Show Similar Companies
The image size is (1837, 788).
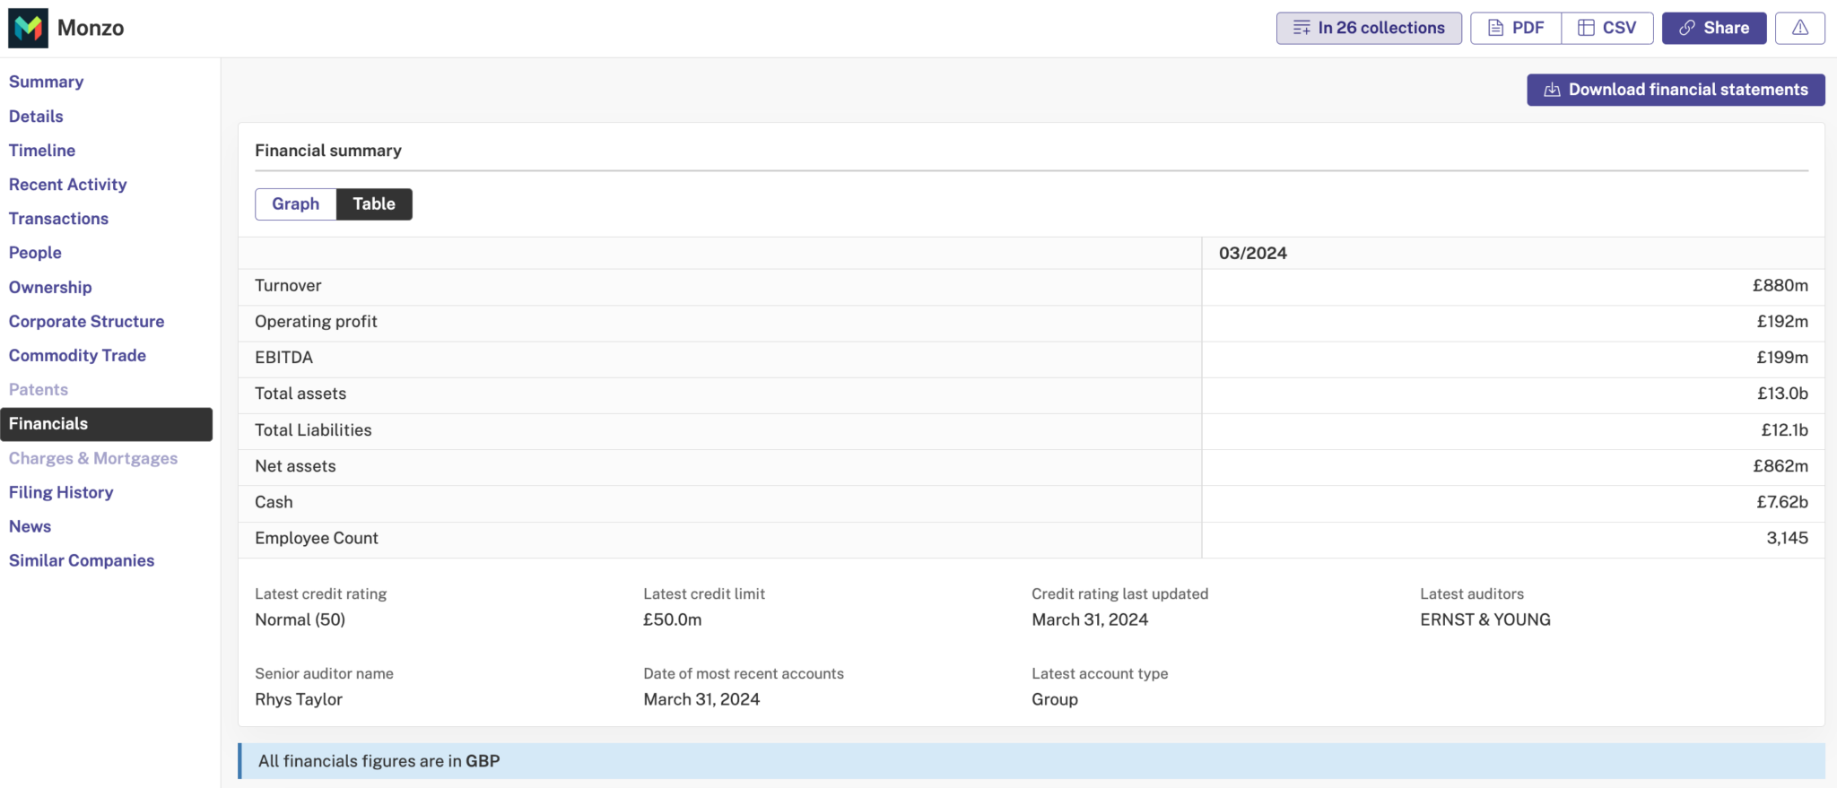coord(82,561)
